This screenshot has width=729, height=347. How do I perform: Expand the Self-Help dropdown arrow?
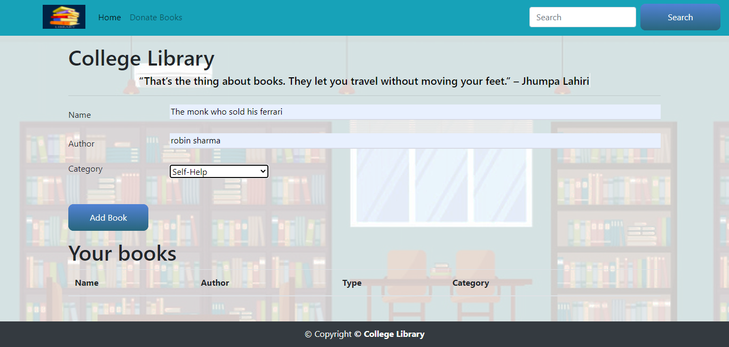click(x=262, y=172)
